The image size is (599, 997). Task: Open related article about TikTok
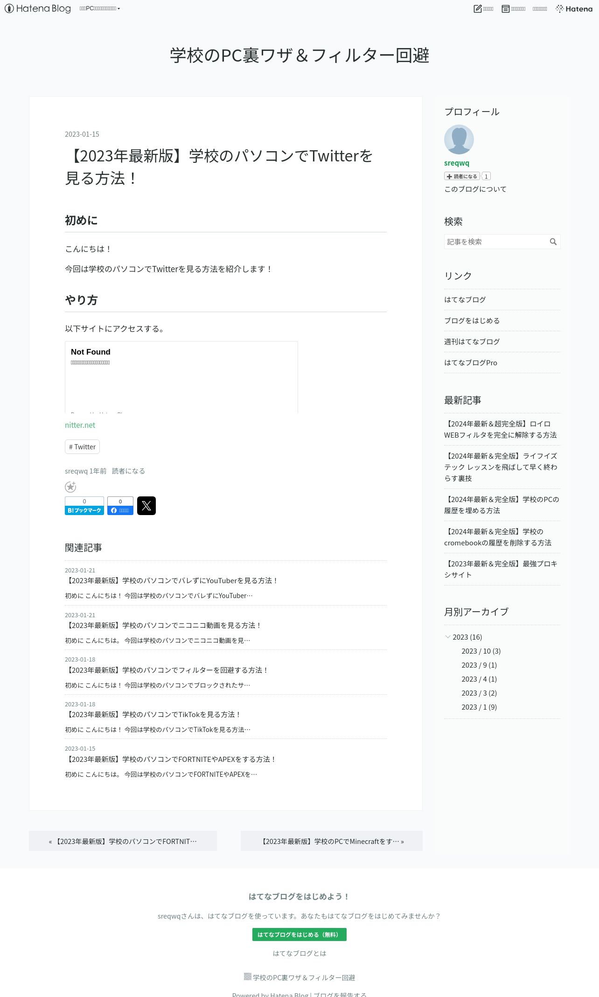(153, 714)
